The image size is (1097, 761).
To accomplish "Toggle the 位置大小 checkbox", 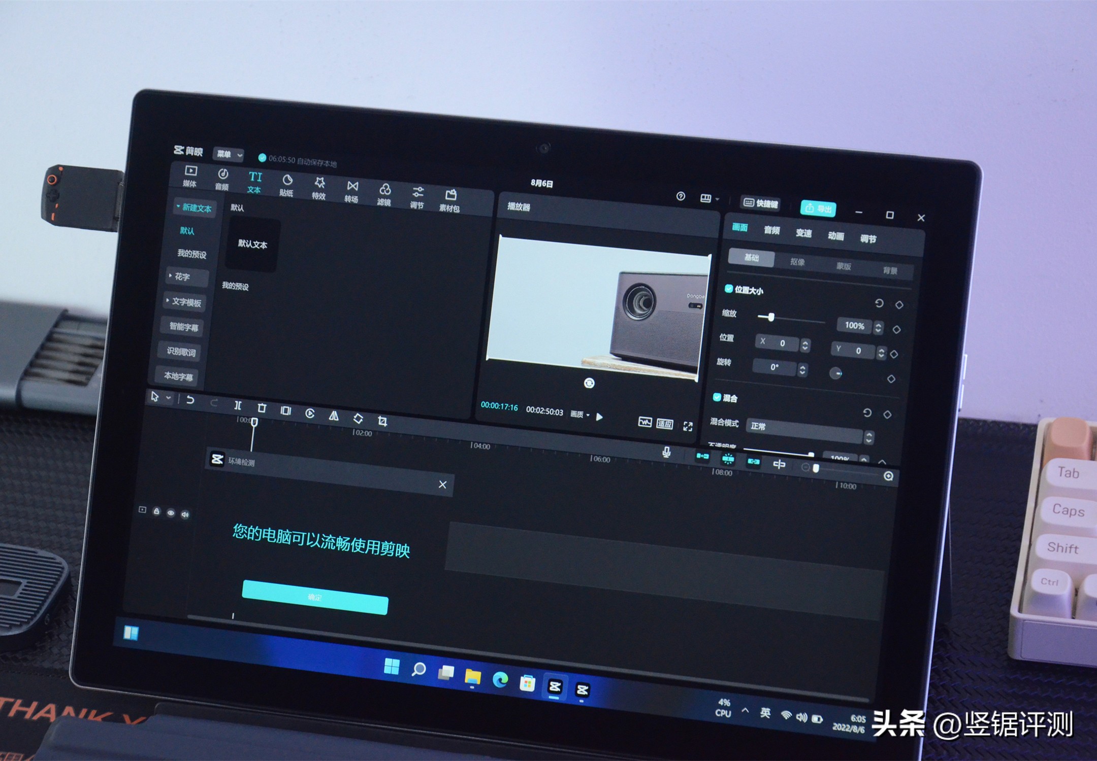I will (728, 289).
